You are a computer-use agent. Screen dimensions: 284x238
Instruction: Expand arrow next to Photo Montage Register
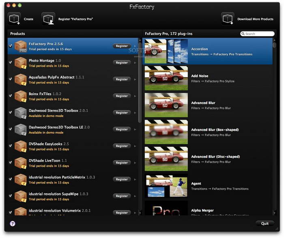[135, 63]
